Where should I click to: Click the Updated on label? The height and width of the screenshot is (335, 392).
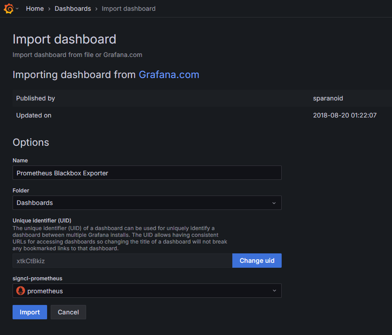[x=34, y=115]
